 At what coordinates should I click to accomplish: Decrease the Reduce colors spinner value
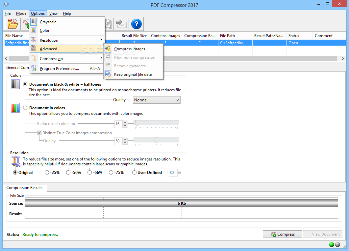click(125, 126)
